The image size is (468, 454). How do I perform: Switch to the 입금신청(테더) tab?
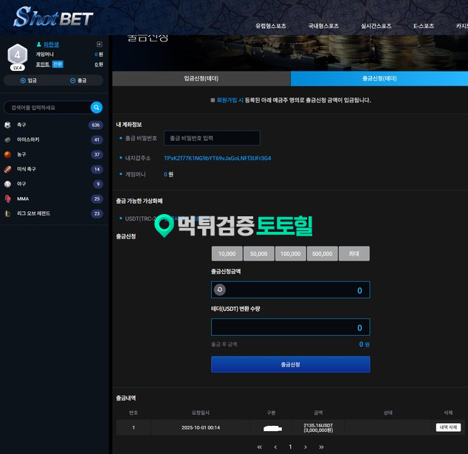[x=201, y=78]
